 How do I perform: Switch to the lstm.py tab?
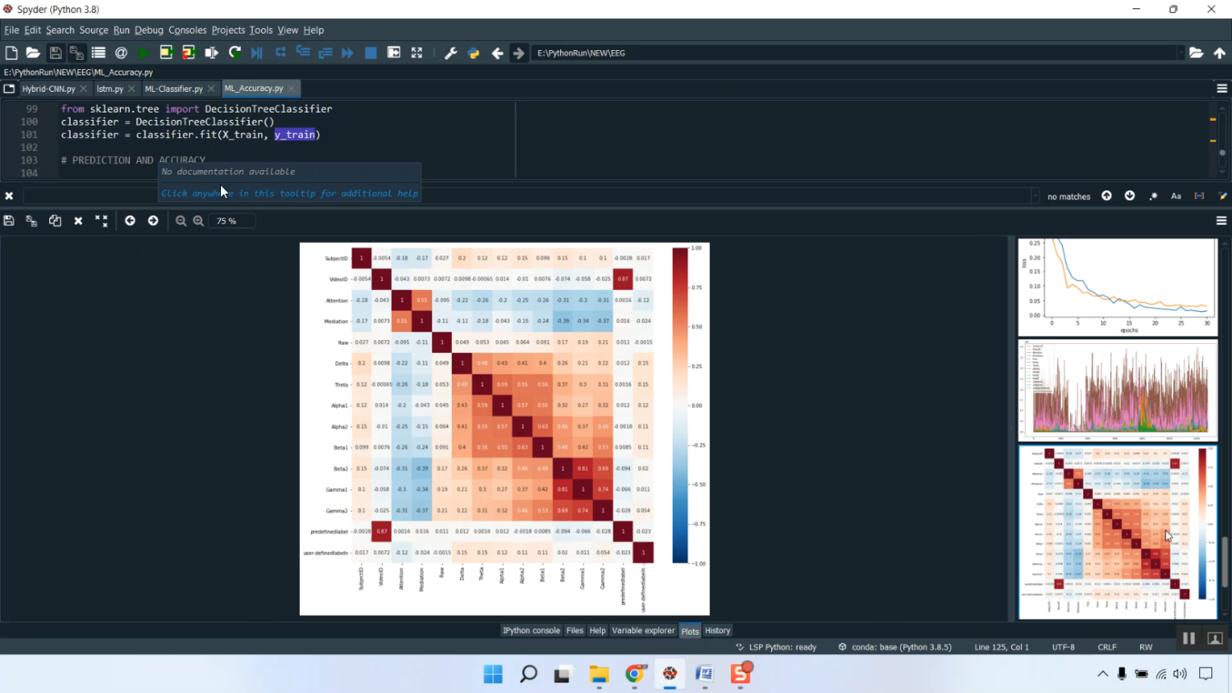point(111,88)
